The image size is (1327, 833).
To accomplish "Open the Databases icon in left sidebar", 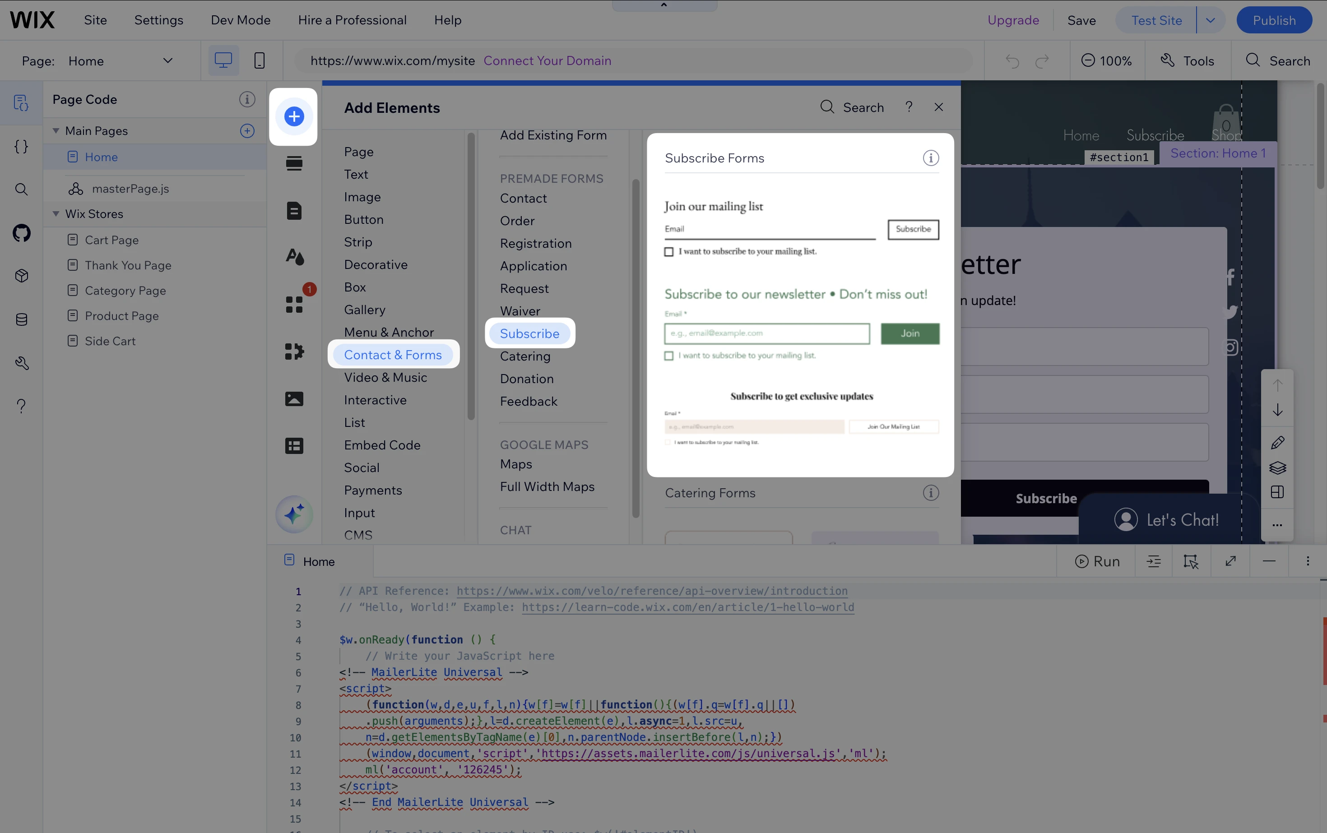I will point(22,319).
